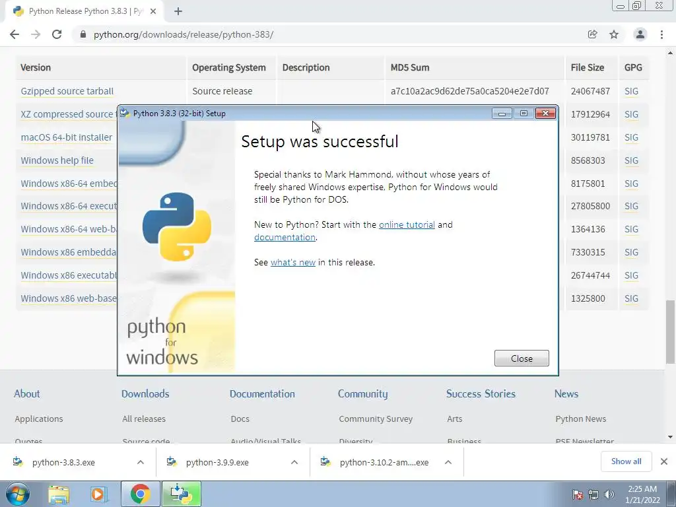
Task: Click the network tray icon
Action: [x=593, y=494]
